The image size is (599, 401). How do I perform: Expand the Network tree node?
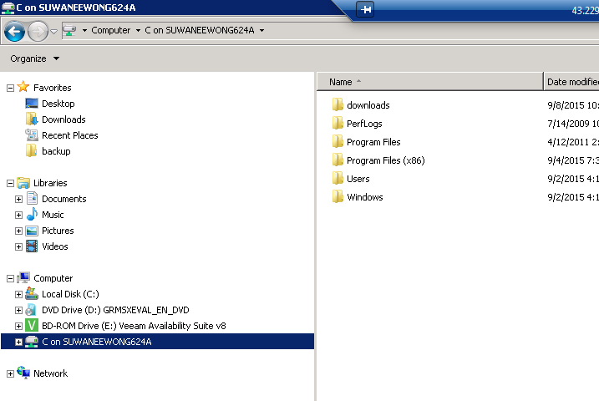(x=10, y=373)
